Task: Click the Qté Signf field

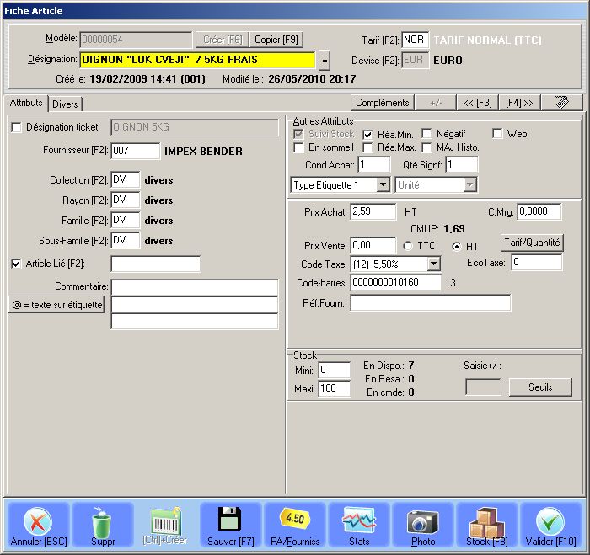Action: (462, 165)
